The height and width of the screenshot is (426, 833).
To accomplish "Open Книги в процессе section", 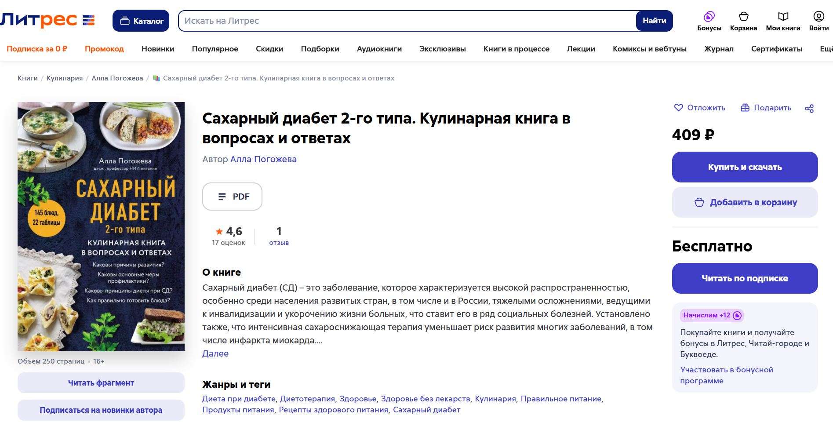I will (517, 49).
